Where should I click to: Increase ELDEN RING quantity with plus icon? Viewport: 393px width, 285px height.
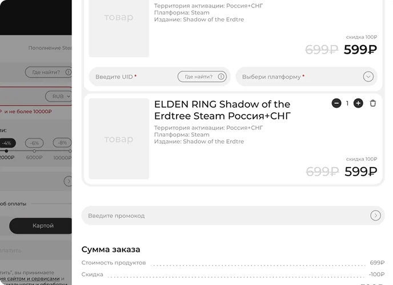[x=358, y=103]
